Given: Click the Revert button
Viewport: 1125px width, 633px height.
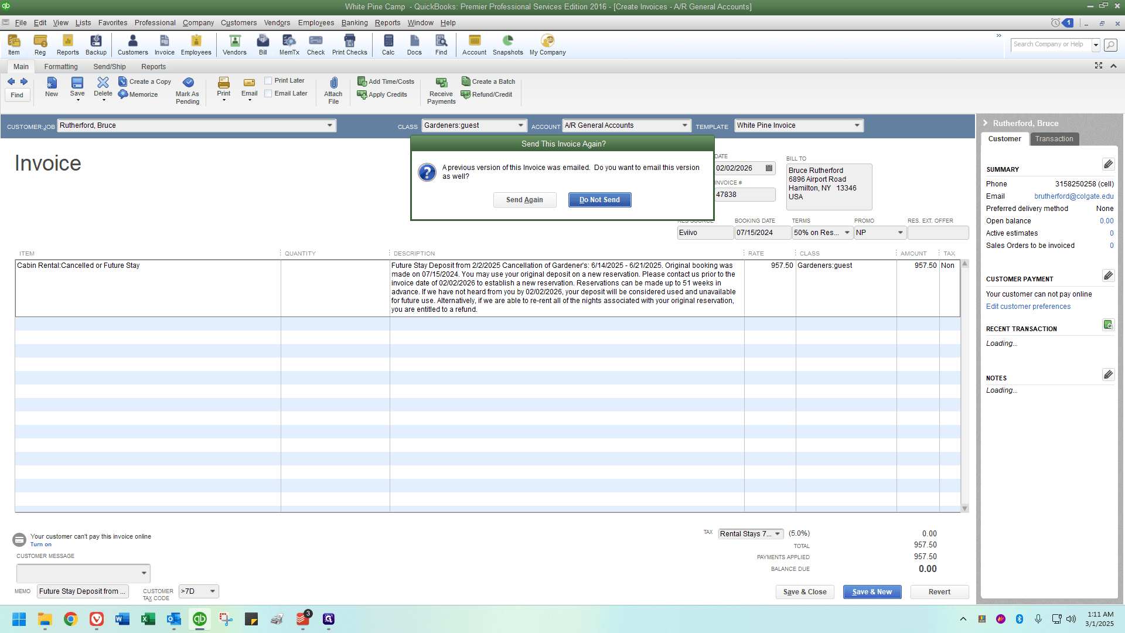Looking at the screenshot, I should tap(939, 592).
